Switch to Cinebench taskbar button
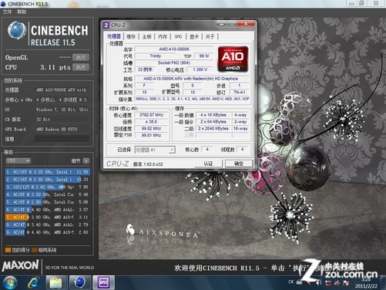The height and width of the screenshot is (290, 386). (x=80, y=282)
